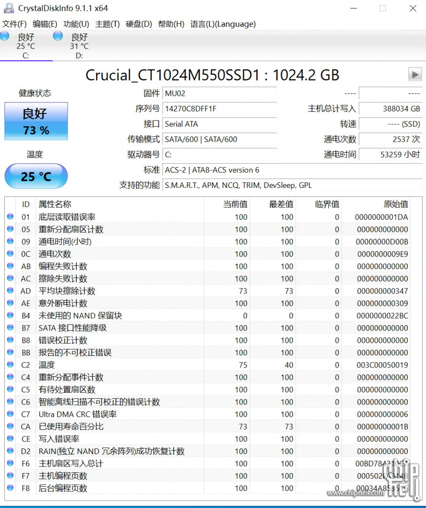Viewport: 426px width, 508px height.
Task: Click the status dot for attribute AE
Action: tap(10, 303)
